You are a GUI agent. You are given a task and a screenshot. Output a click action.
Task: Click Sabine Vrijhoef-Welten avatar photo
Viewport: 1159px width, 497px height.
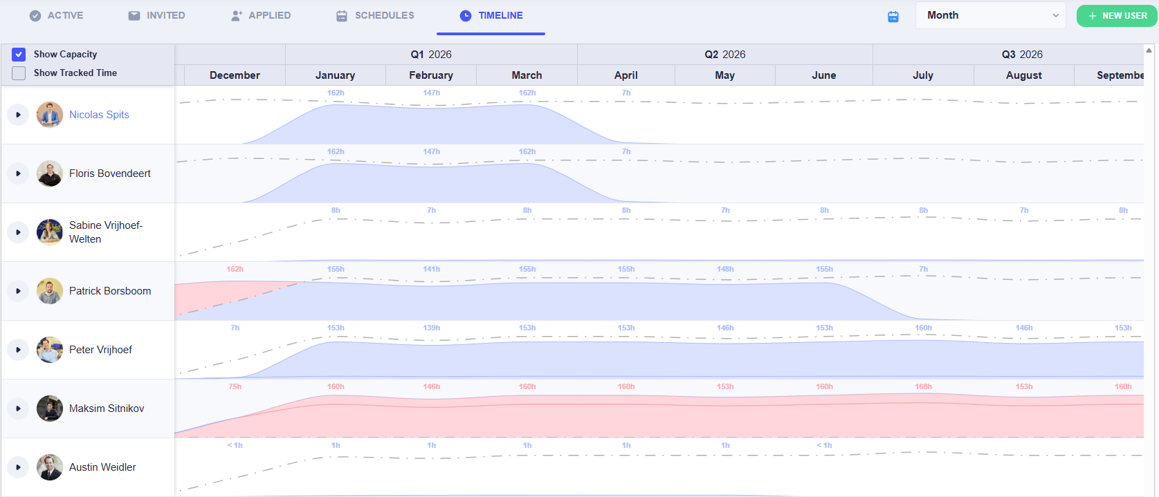point(50,232)
